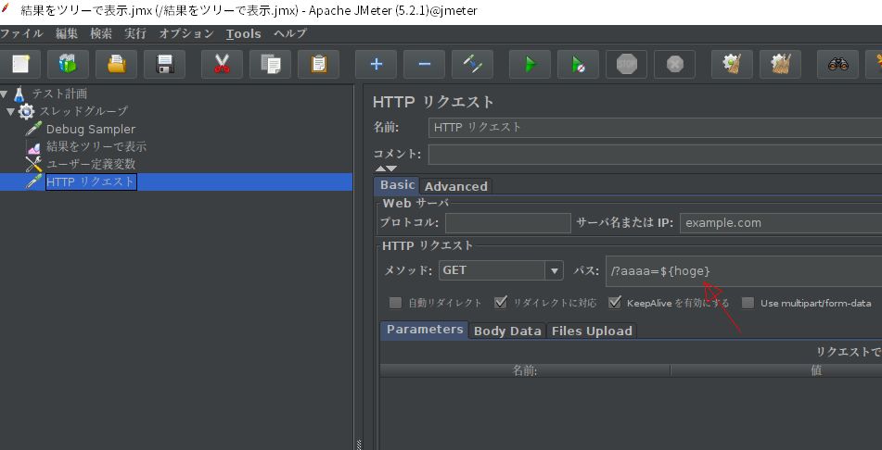Click the Clear all double broom icon
Screen dimensions: 882x450
(780, 64)
